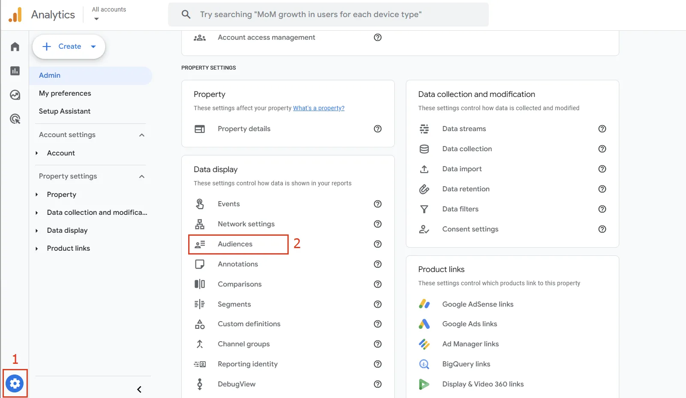Expand the Data display tree item

pyautogui.click(x=37, y=231)
